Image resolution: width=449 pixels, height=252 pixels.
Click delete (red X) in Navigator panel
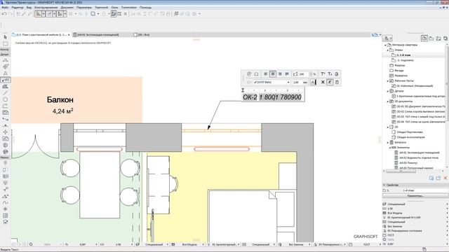coord(445,178)
